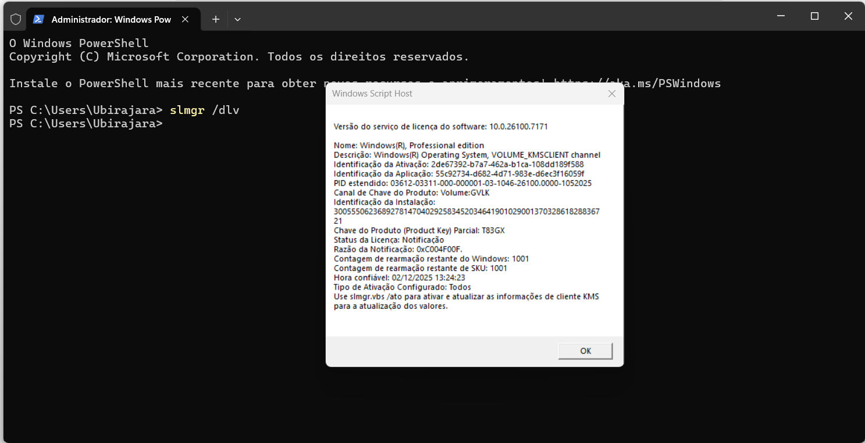Click the 'Identificação da Ativação' line
Image resolution: width=865 pixels, height=443 pixels.
coord(459,164)
